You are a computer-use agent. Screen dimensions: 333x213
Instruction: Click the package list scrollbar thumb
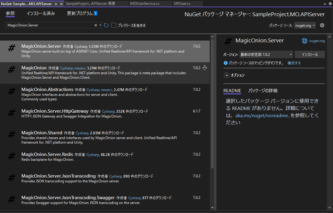(212, 104)
